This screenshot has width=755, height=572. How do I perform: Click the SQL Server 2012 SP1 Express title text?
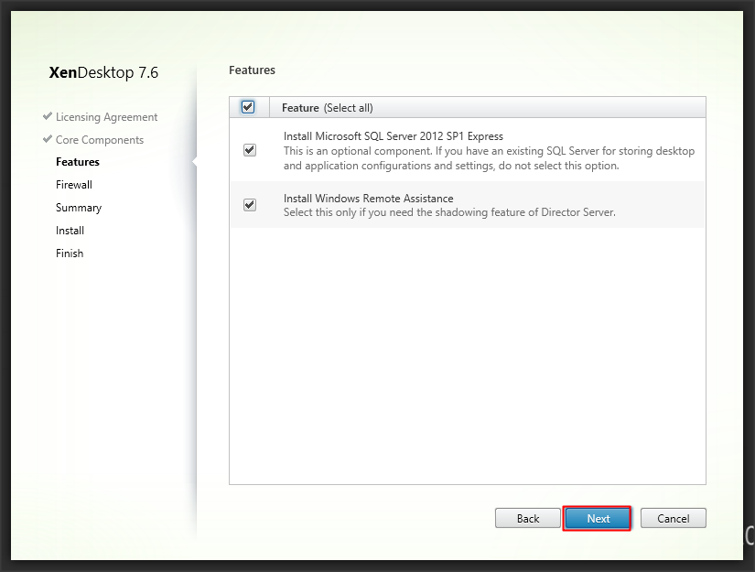pos(394,136)
